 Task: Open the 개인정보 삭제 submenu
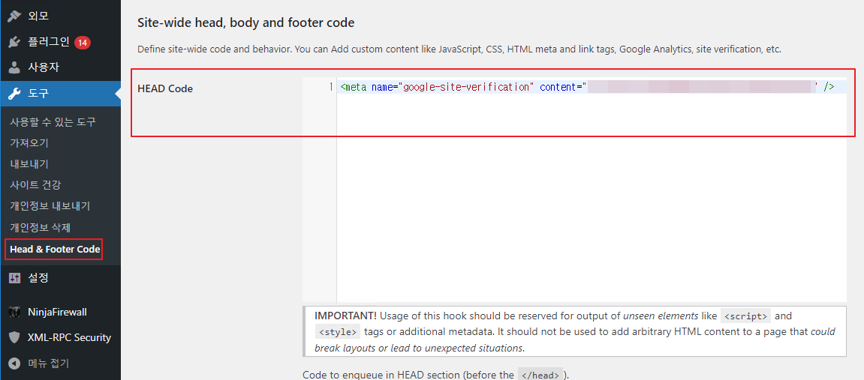pos(41,227)
